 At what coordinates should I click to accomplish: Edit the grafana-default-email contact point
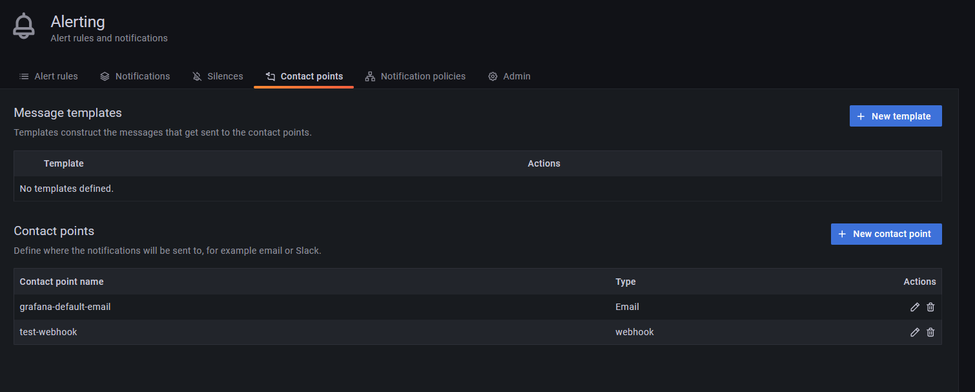click(914, 307)
